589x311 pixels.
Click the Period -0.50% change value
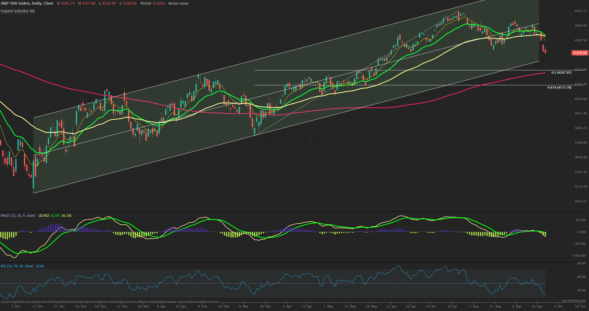(x=152, y=3)
